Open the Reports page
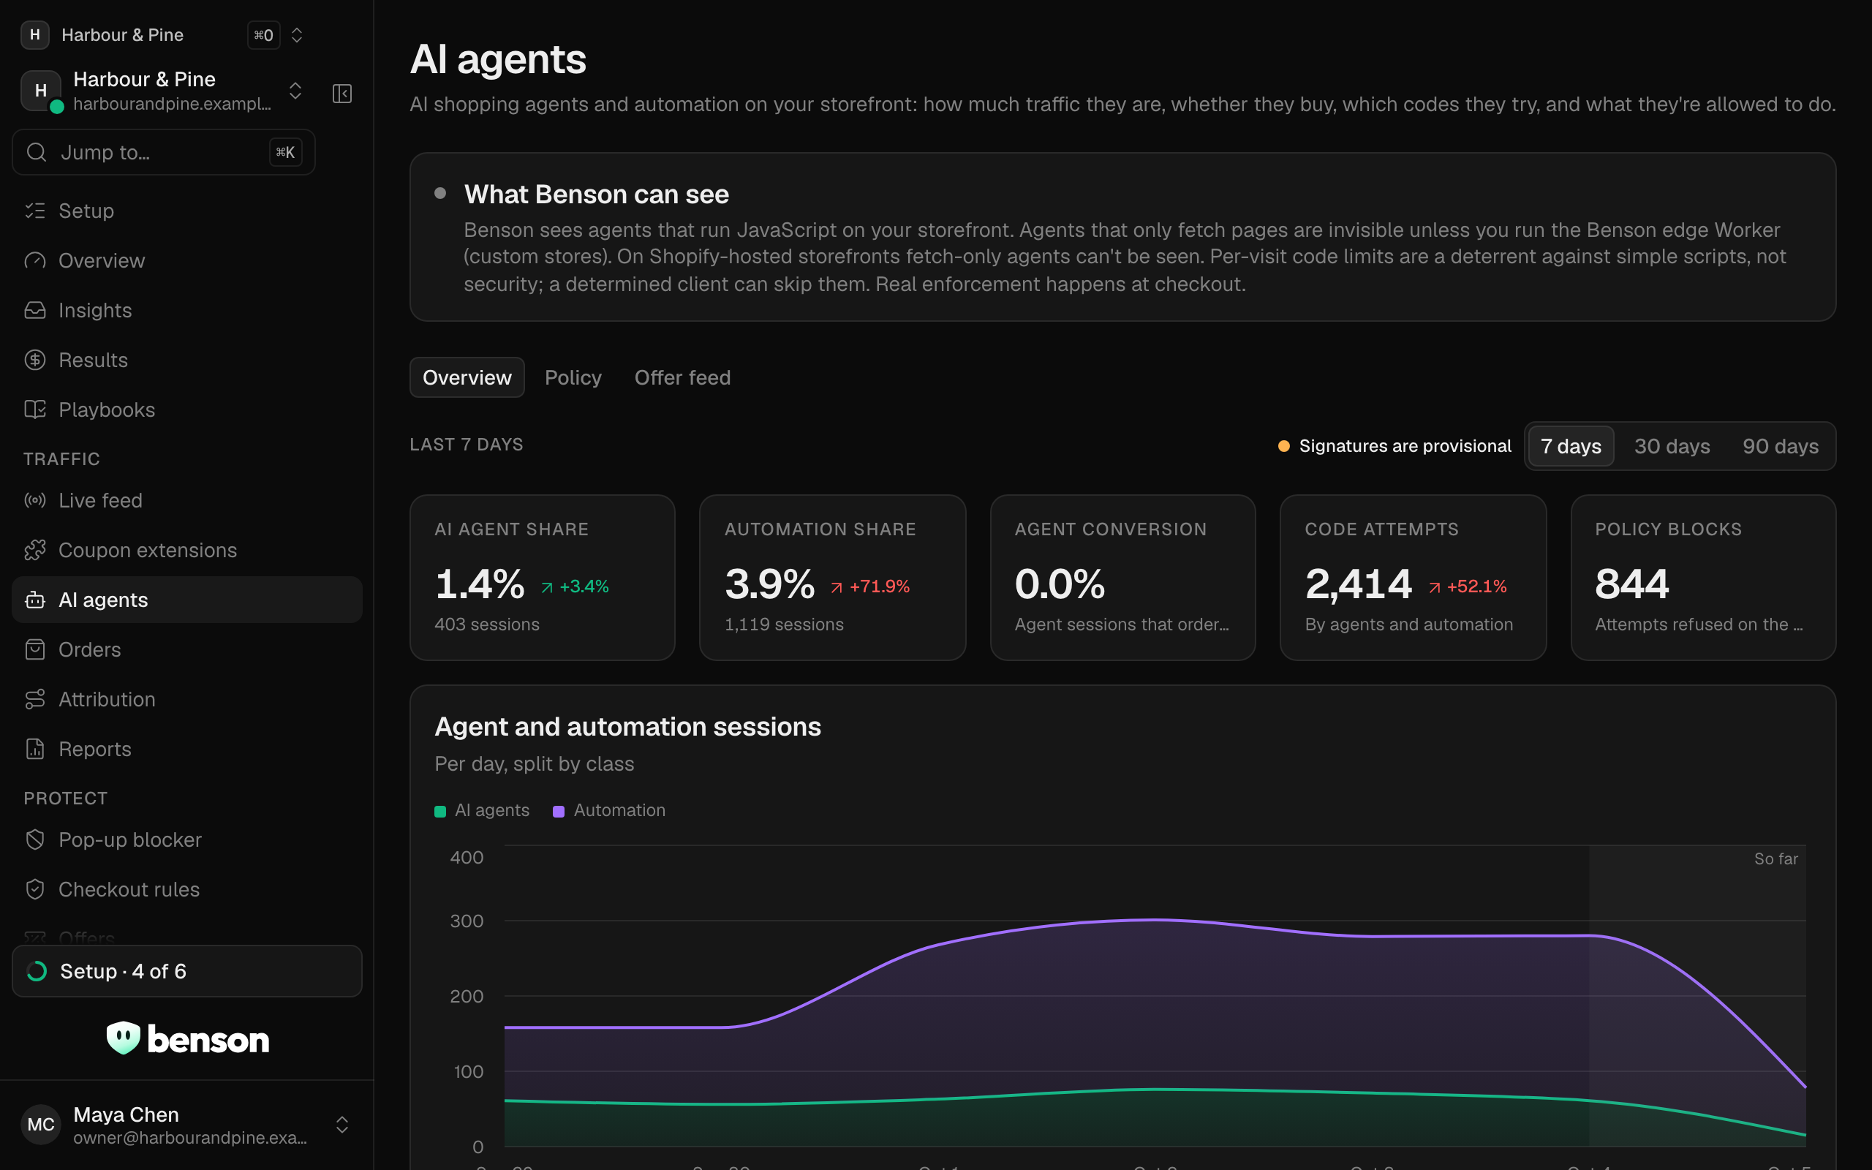Screen dimensions: 1872x1170 187,748
